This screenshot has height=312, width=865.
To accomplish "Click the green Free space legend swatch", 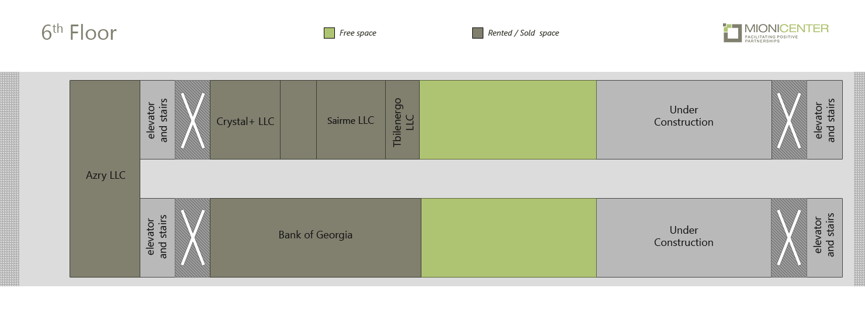I will click(x=329, y=33).
